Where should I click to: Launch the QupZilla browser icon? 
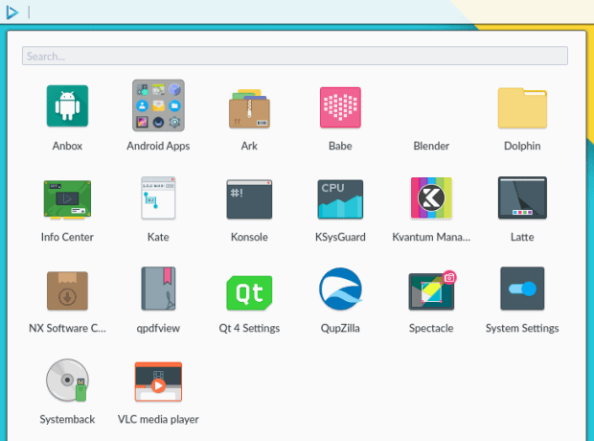pyautogui.click(x=340, y=289)
